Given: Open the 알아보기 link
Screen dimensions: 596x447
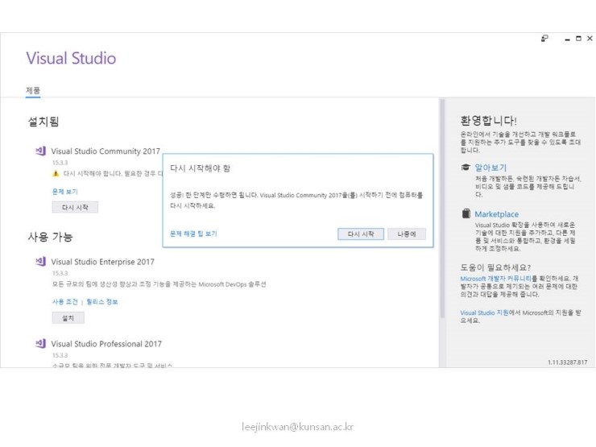Looking at the screenshot, I should (490, 168).
